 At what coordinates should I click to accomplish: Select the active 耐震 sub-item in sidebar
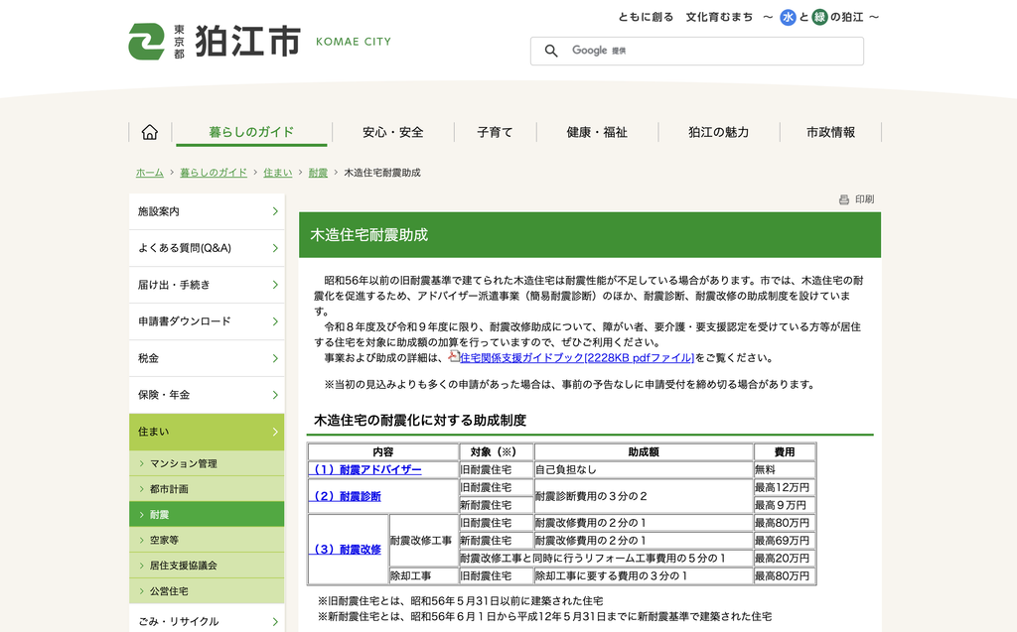tap(207, 514)
